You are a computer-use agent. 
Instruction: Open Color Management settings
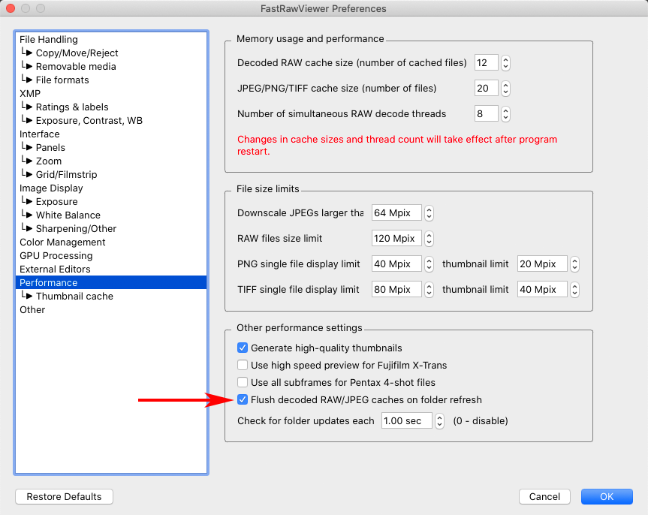[62, 242]
